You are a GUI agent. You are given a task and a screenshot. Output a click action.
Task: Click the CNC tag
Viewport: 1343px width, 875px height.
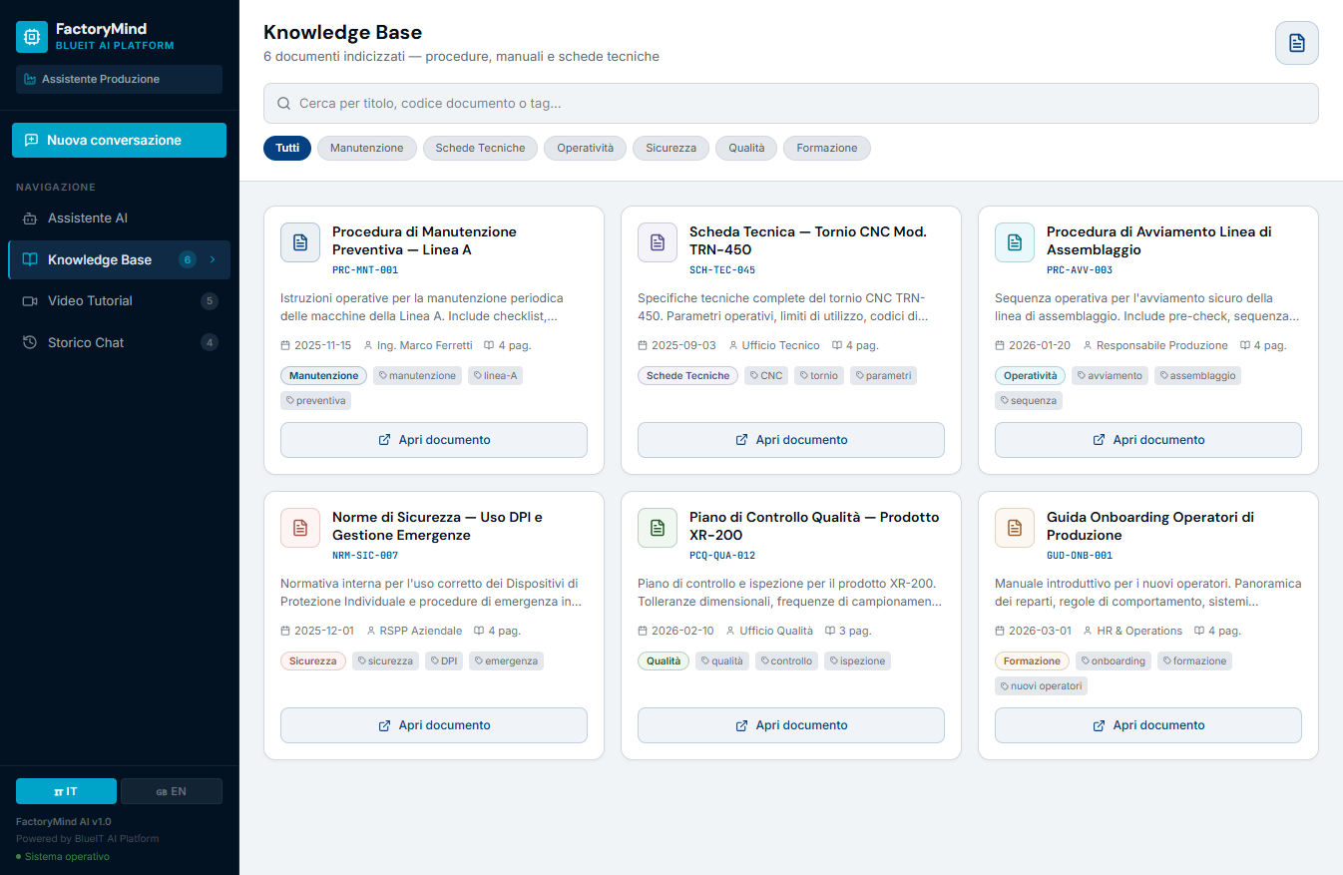(x=766, y=376)
